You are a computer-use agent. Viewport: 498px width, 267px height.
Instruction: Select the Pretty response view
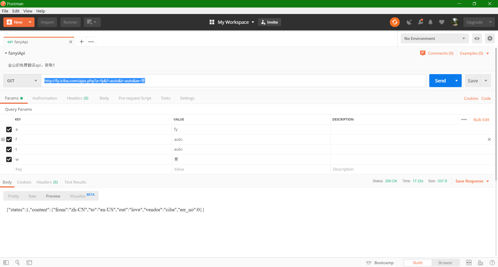(x=13, y=196)
